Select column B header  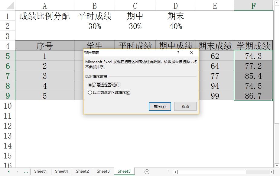pos(94,6)
